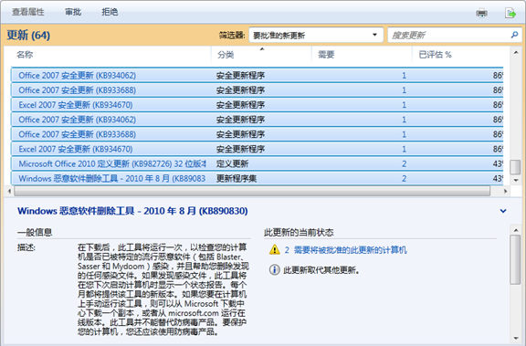Open link 需要将被批准的此更新的计算机

pos(351,250)
